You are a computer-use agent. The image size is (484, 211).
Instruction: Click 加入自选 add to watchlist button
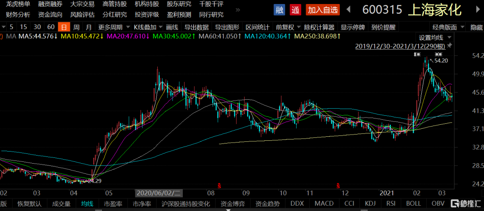323,10
